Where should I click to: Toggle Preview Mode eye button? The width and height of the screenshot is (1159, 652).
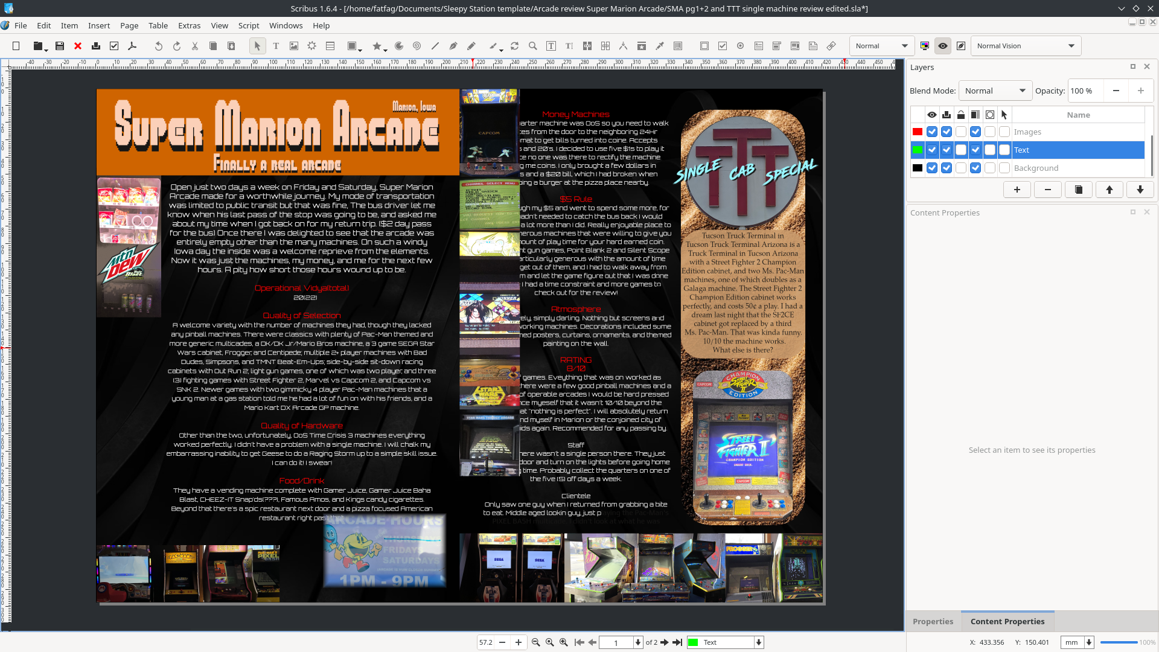[942, 46]
